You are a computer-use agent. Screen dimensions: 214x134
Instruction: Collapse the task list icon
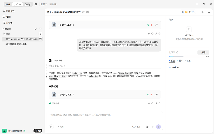(36, 29)
